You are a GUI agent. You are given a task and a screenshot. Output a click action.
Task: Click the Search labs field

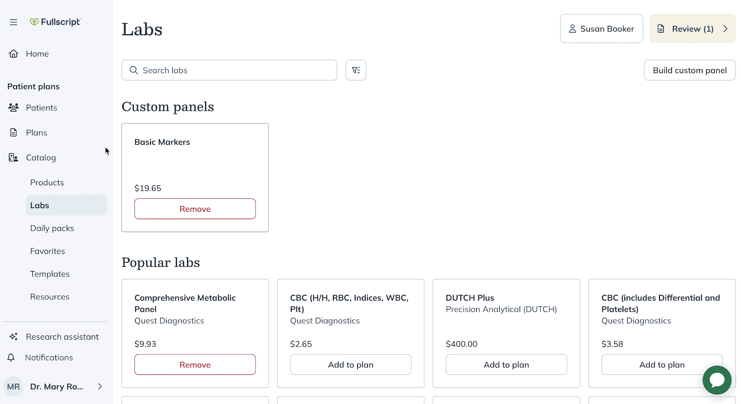coord(229,70)
